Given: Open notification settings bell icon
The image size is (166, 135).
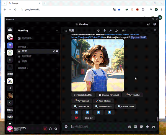Looking at the screenshot, I should [105, 31].
